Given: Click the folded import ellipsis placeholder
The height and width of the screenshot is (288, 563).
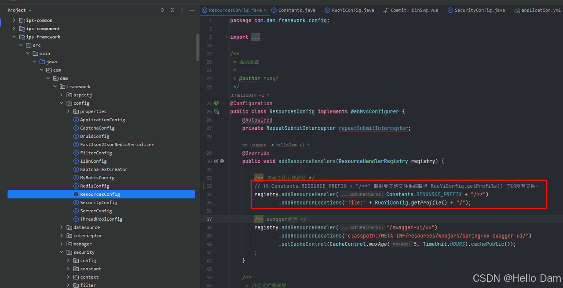Looking at the screenshot, I should coord(256,37).
